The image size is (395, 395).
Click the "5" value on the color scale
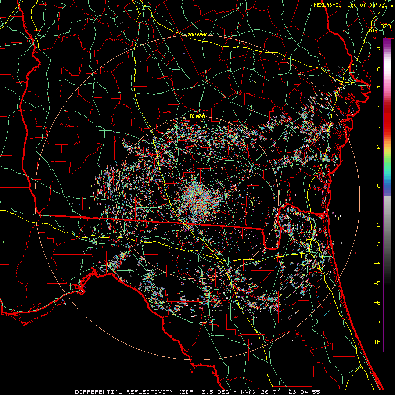[x=379, y=88]
